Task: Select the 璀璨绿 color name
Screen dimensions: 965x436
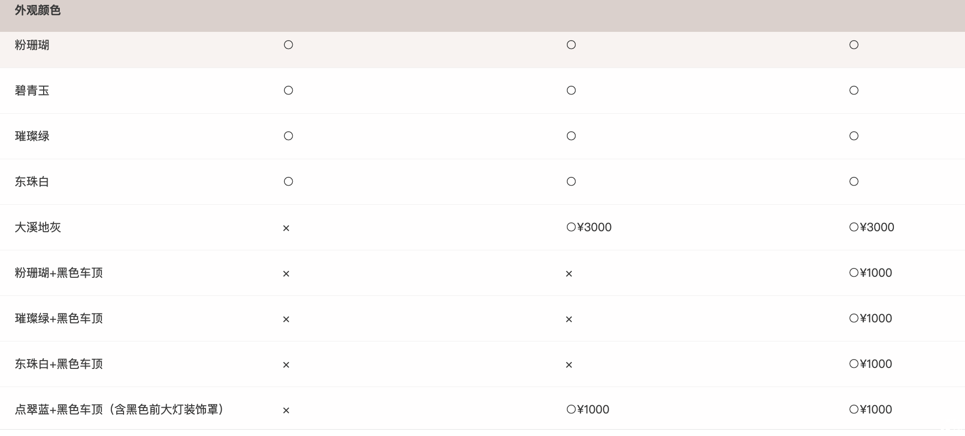Action: [32, 136]
